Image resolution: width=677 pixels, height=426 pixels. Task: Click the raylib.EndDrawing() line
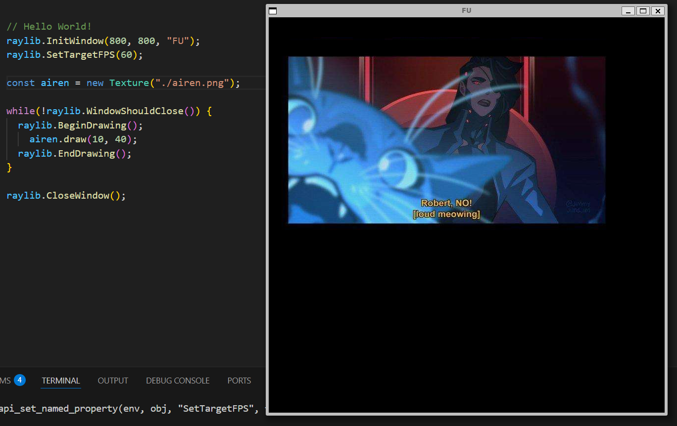click(75, 154)
